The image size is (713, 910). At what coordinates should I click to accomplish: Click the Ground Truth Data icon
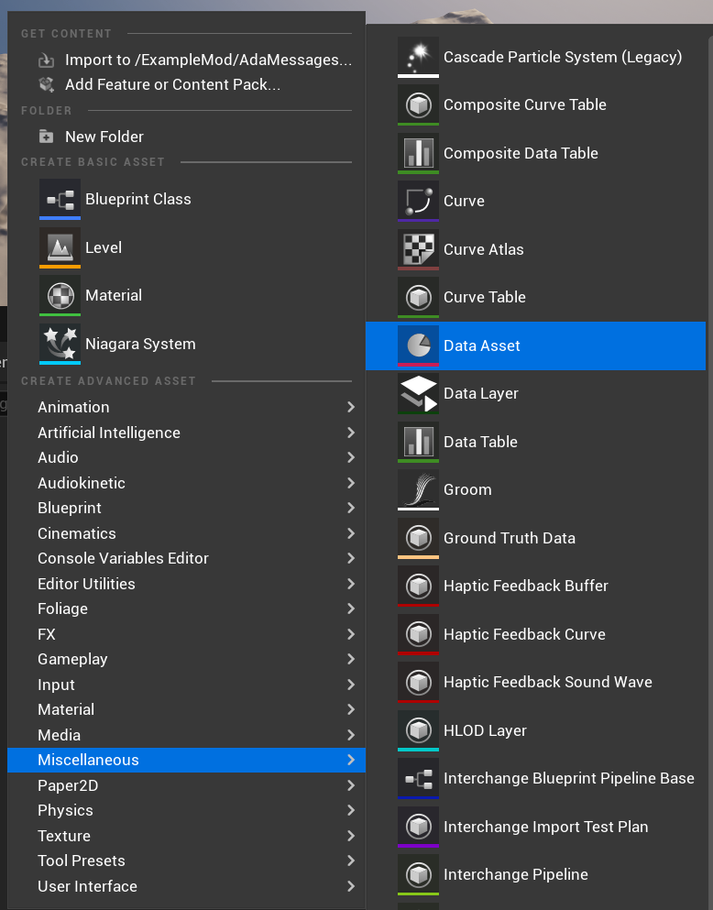tap(418, 539)
